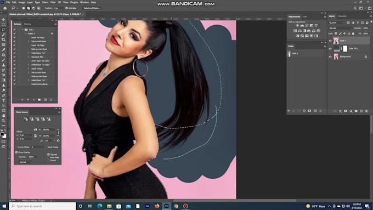The height and width of the screenshot is (210, 373).
Task: Hide the Color Fill 1 layer
Action: 330,48
